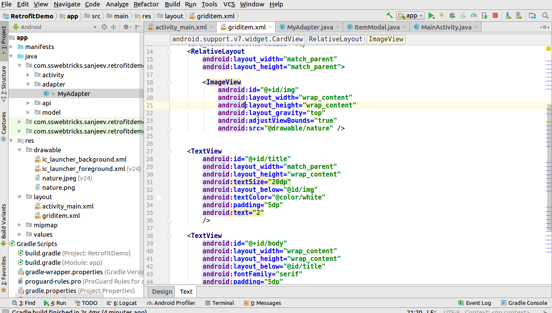Screen dimensions: 552x313
Task: Open the Refactor menu
Action: click(146, 4)
